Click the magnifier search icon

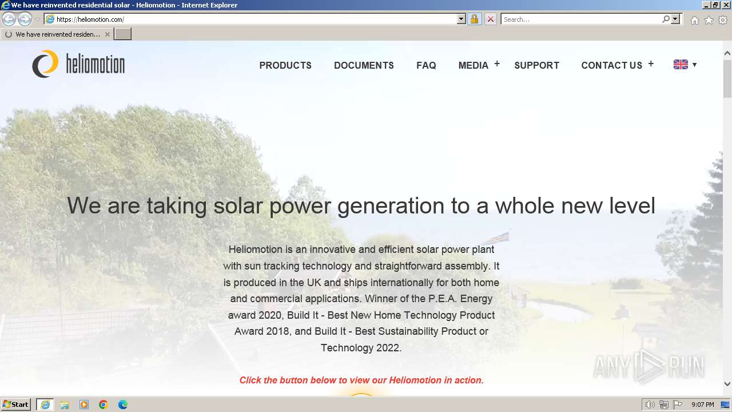(x=666, y=19)
